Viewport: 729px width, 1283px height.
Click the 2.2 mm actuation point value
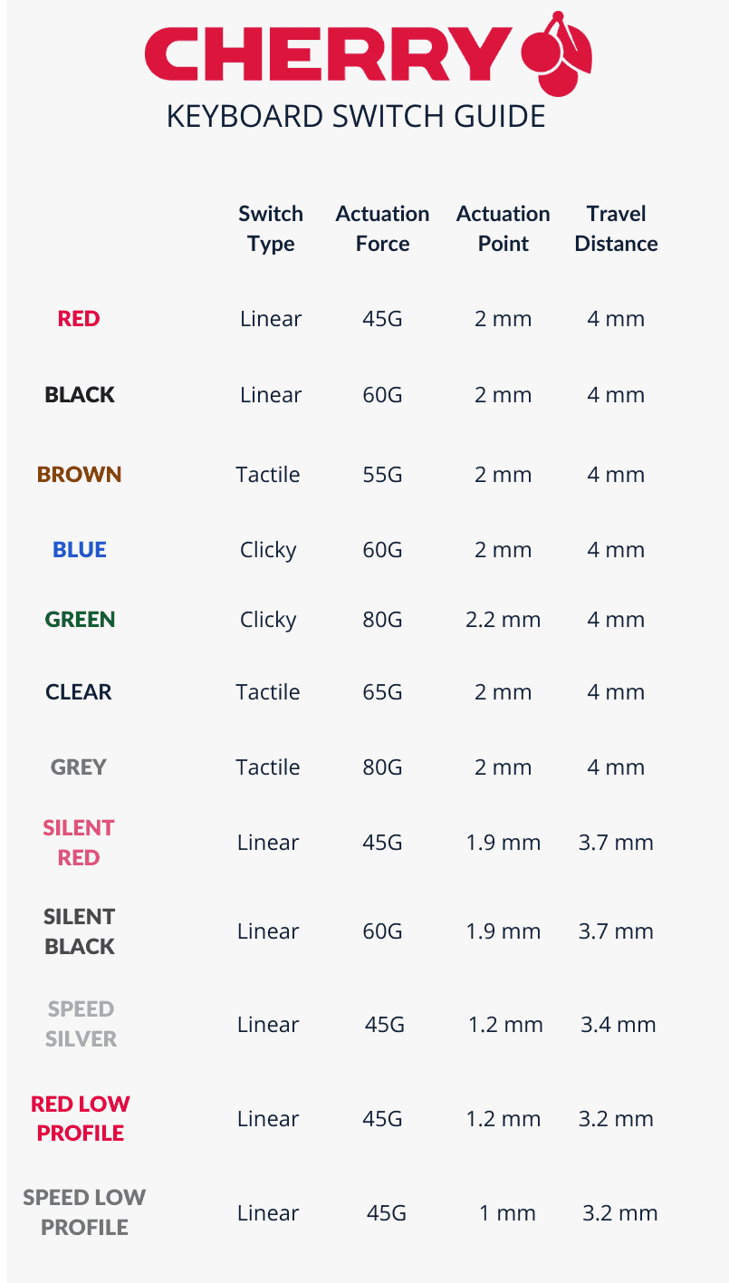point(503,620)
